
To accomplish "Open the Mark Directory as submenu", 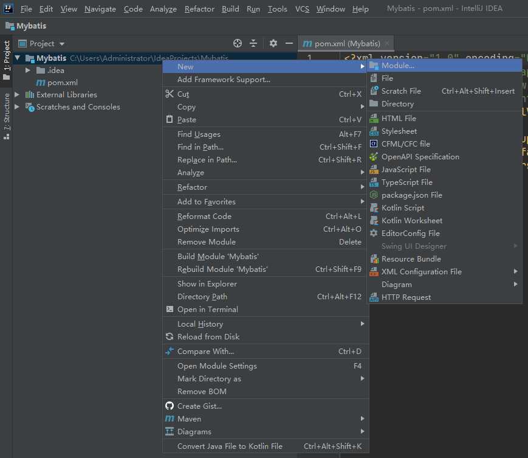I will point(266,378).
